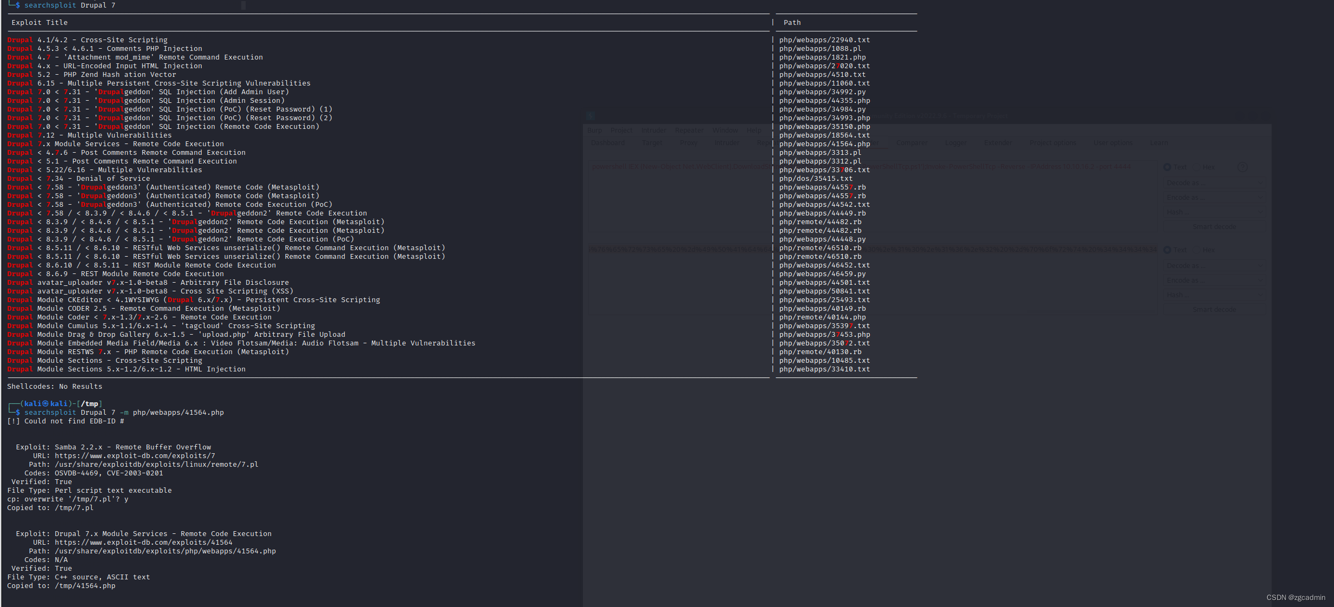Open the Repeater menu in Burp menu bar
This screenshot has height=607, width=1334.
(x=689, y=130)
